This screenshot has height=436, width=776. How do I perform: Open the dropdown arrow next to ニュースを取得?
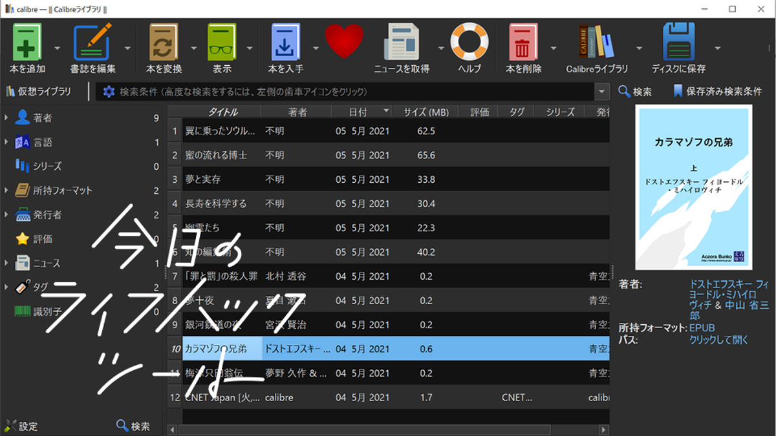point(441,48)
